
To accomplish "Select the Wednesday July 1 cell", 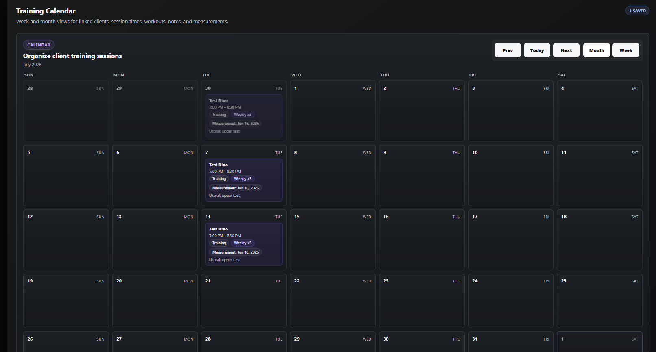I will pos(333,111).
